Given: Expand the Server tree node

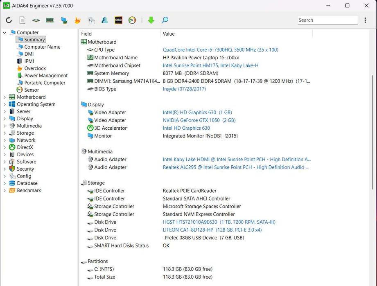Looking at the screenshot, I should (5, 112).
